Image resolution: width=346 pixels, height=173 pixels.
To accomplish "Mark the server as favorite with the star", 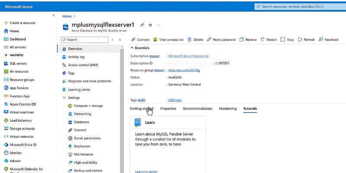I will (150, 25).
